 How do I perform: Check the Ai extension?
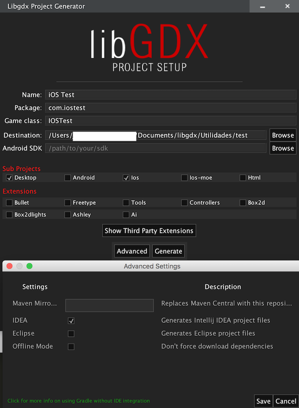pyautogui.click(x=126, y=215)
